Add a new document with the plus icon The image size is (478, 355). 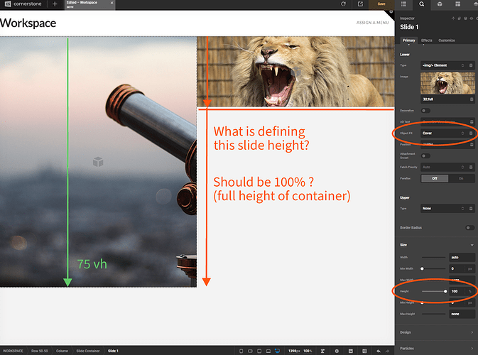coord(55,4)
